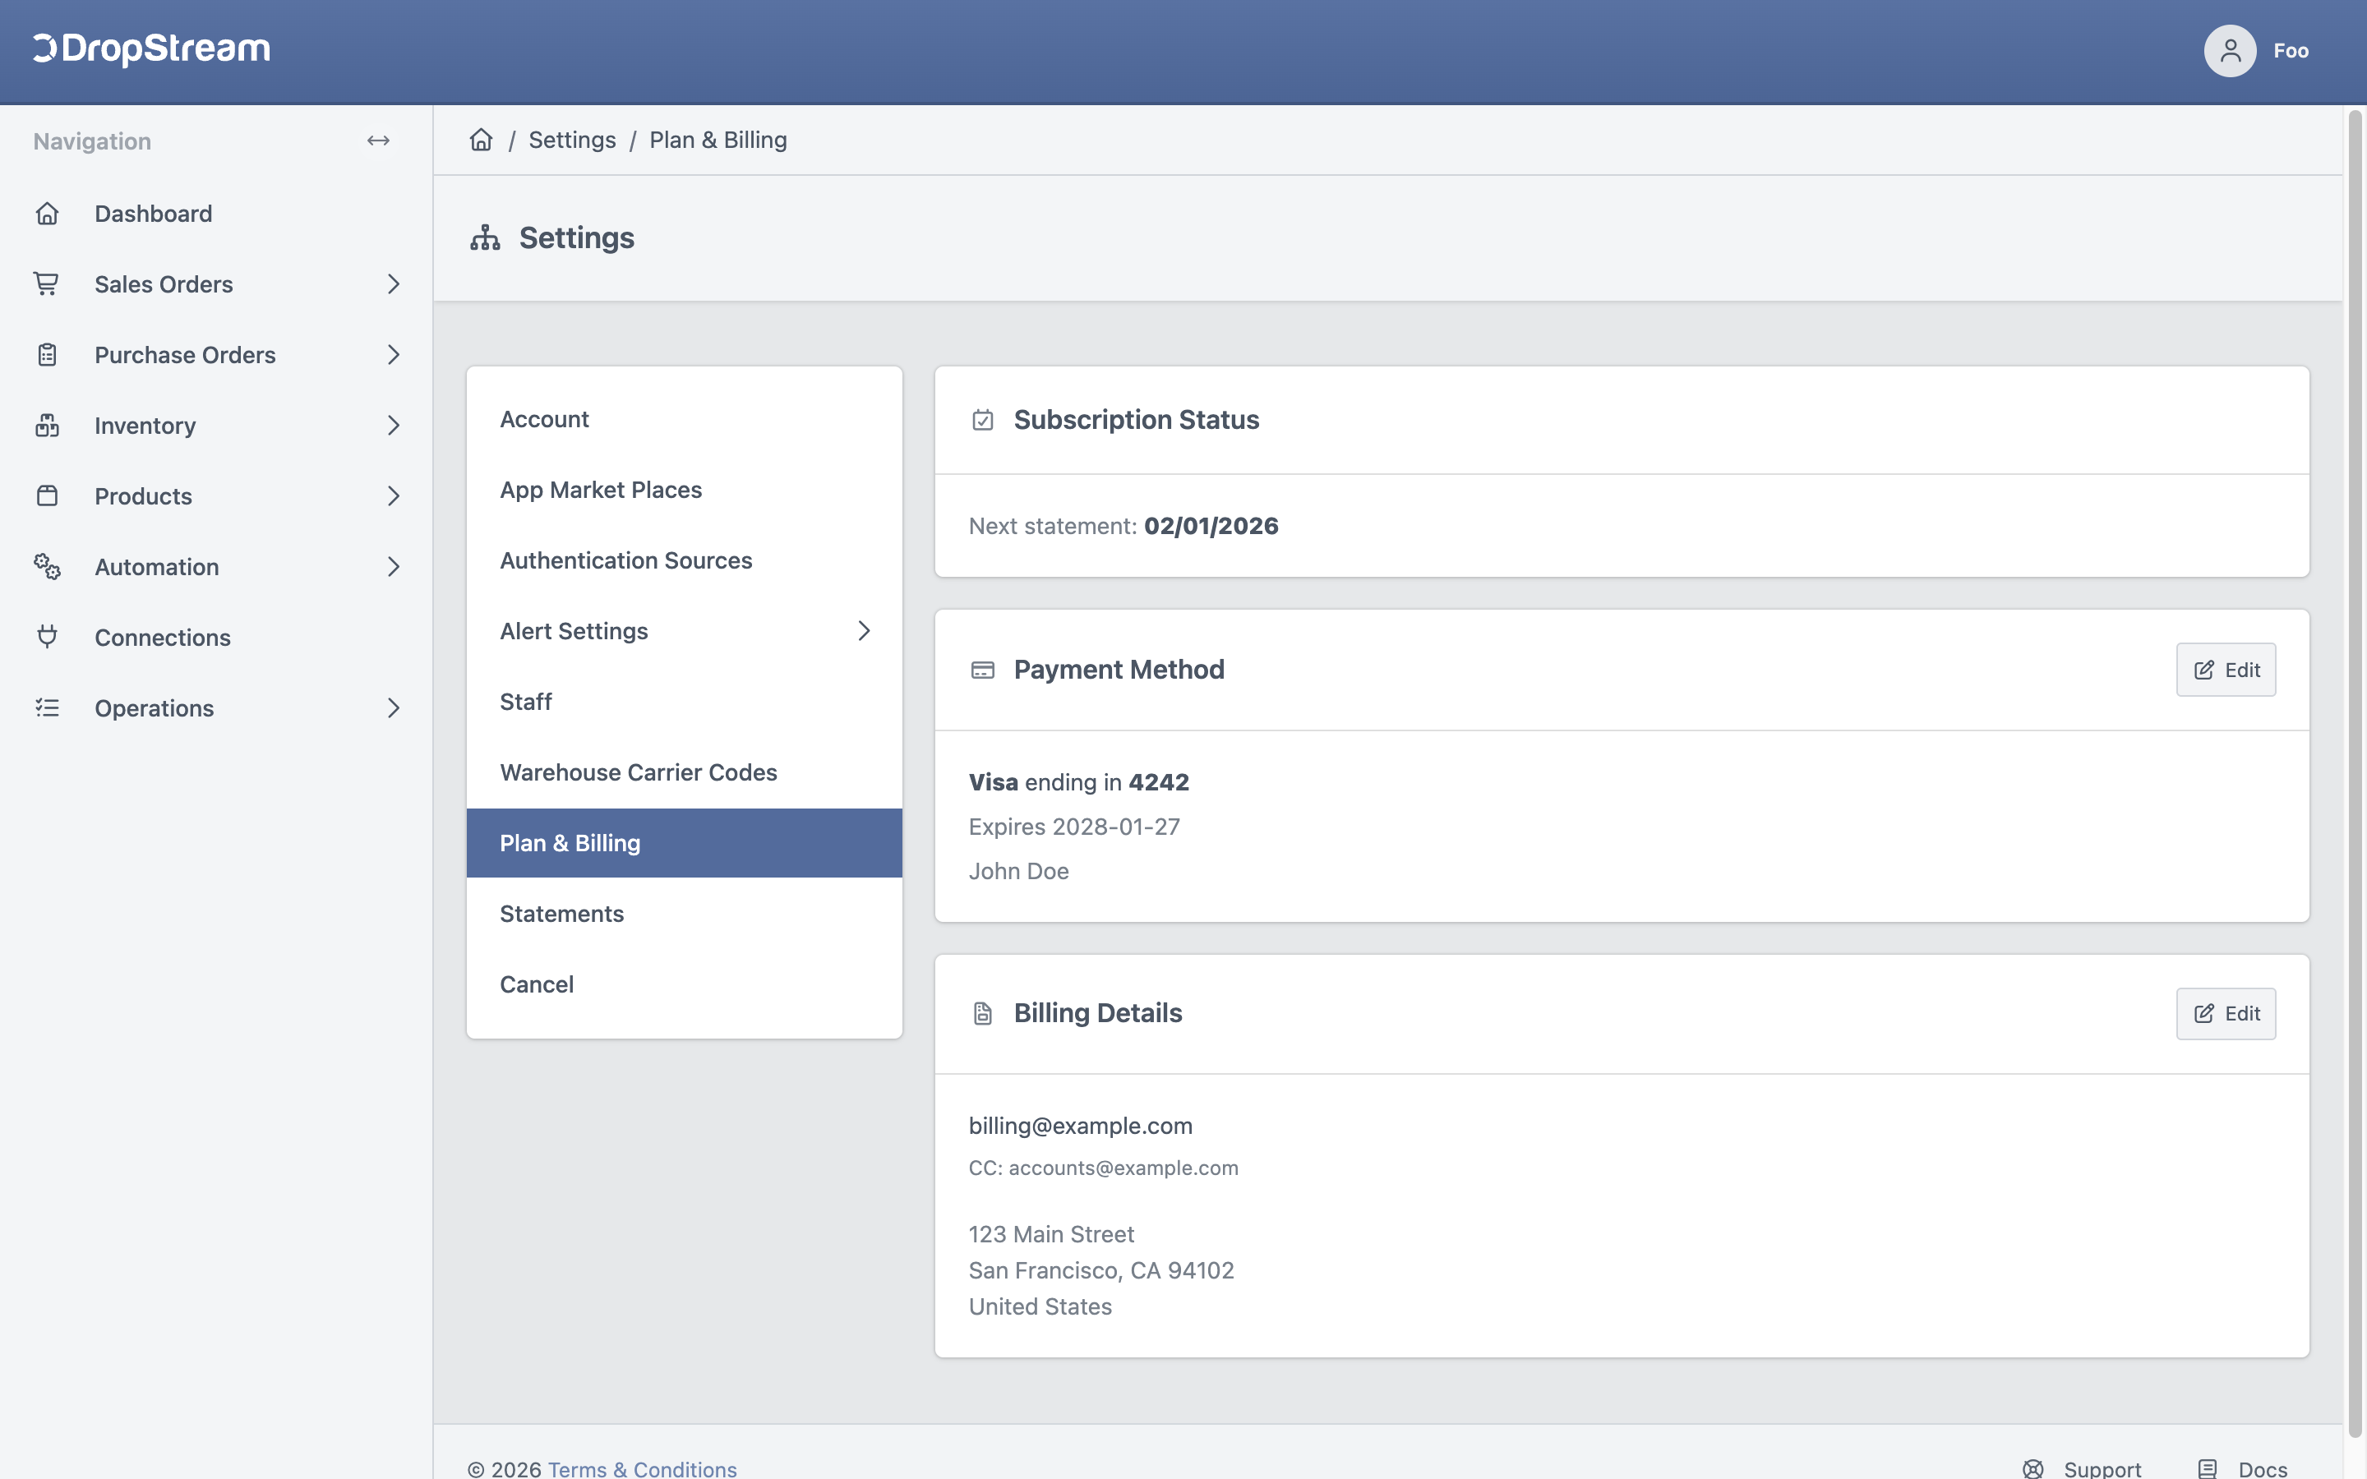
Task: Expand Purchase Orders chevron
Action: [x=393, y=354]
